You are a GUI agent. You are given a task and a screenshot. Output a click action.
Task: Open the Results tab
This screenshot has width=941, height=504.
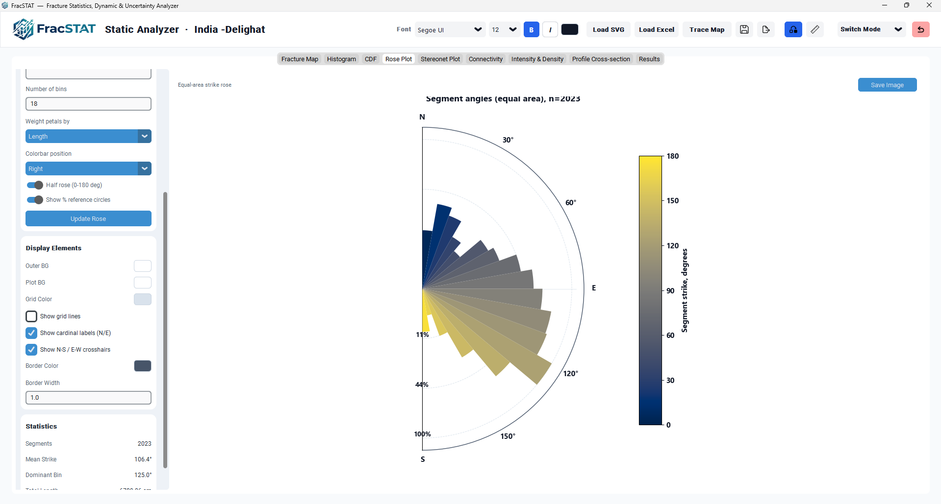pos(649,59)
